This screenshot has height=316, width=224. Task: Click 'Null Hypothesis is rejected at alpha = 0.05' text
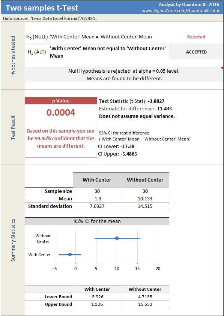click(124, 71)
